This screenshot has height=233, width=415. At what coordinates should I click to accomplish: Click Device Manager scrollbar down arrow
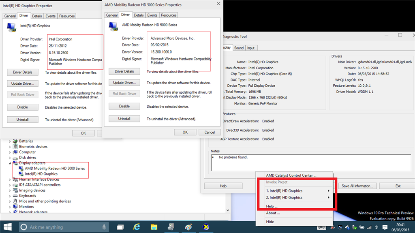coord(228,210)
